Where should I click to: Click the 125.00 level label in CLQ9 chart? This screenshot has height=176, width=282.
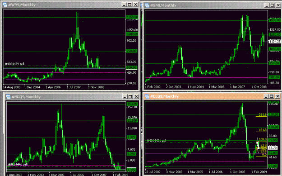click(x=273, y=114)
